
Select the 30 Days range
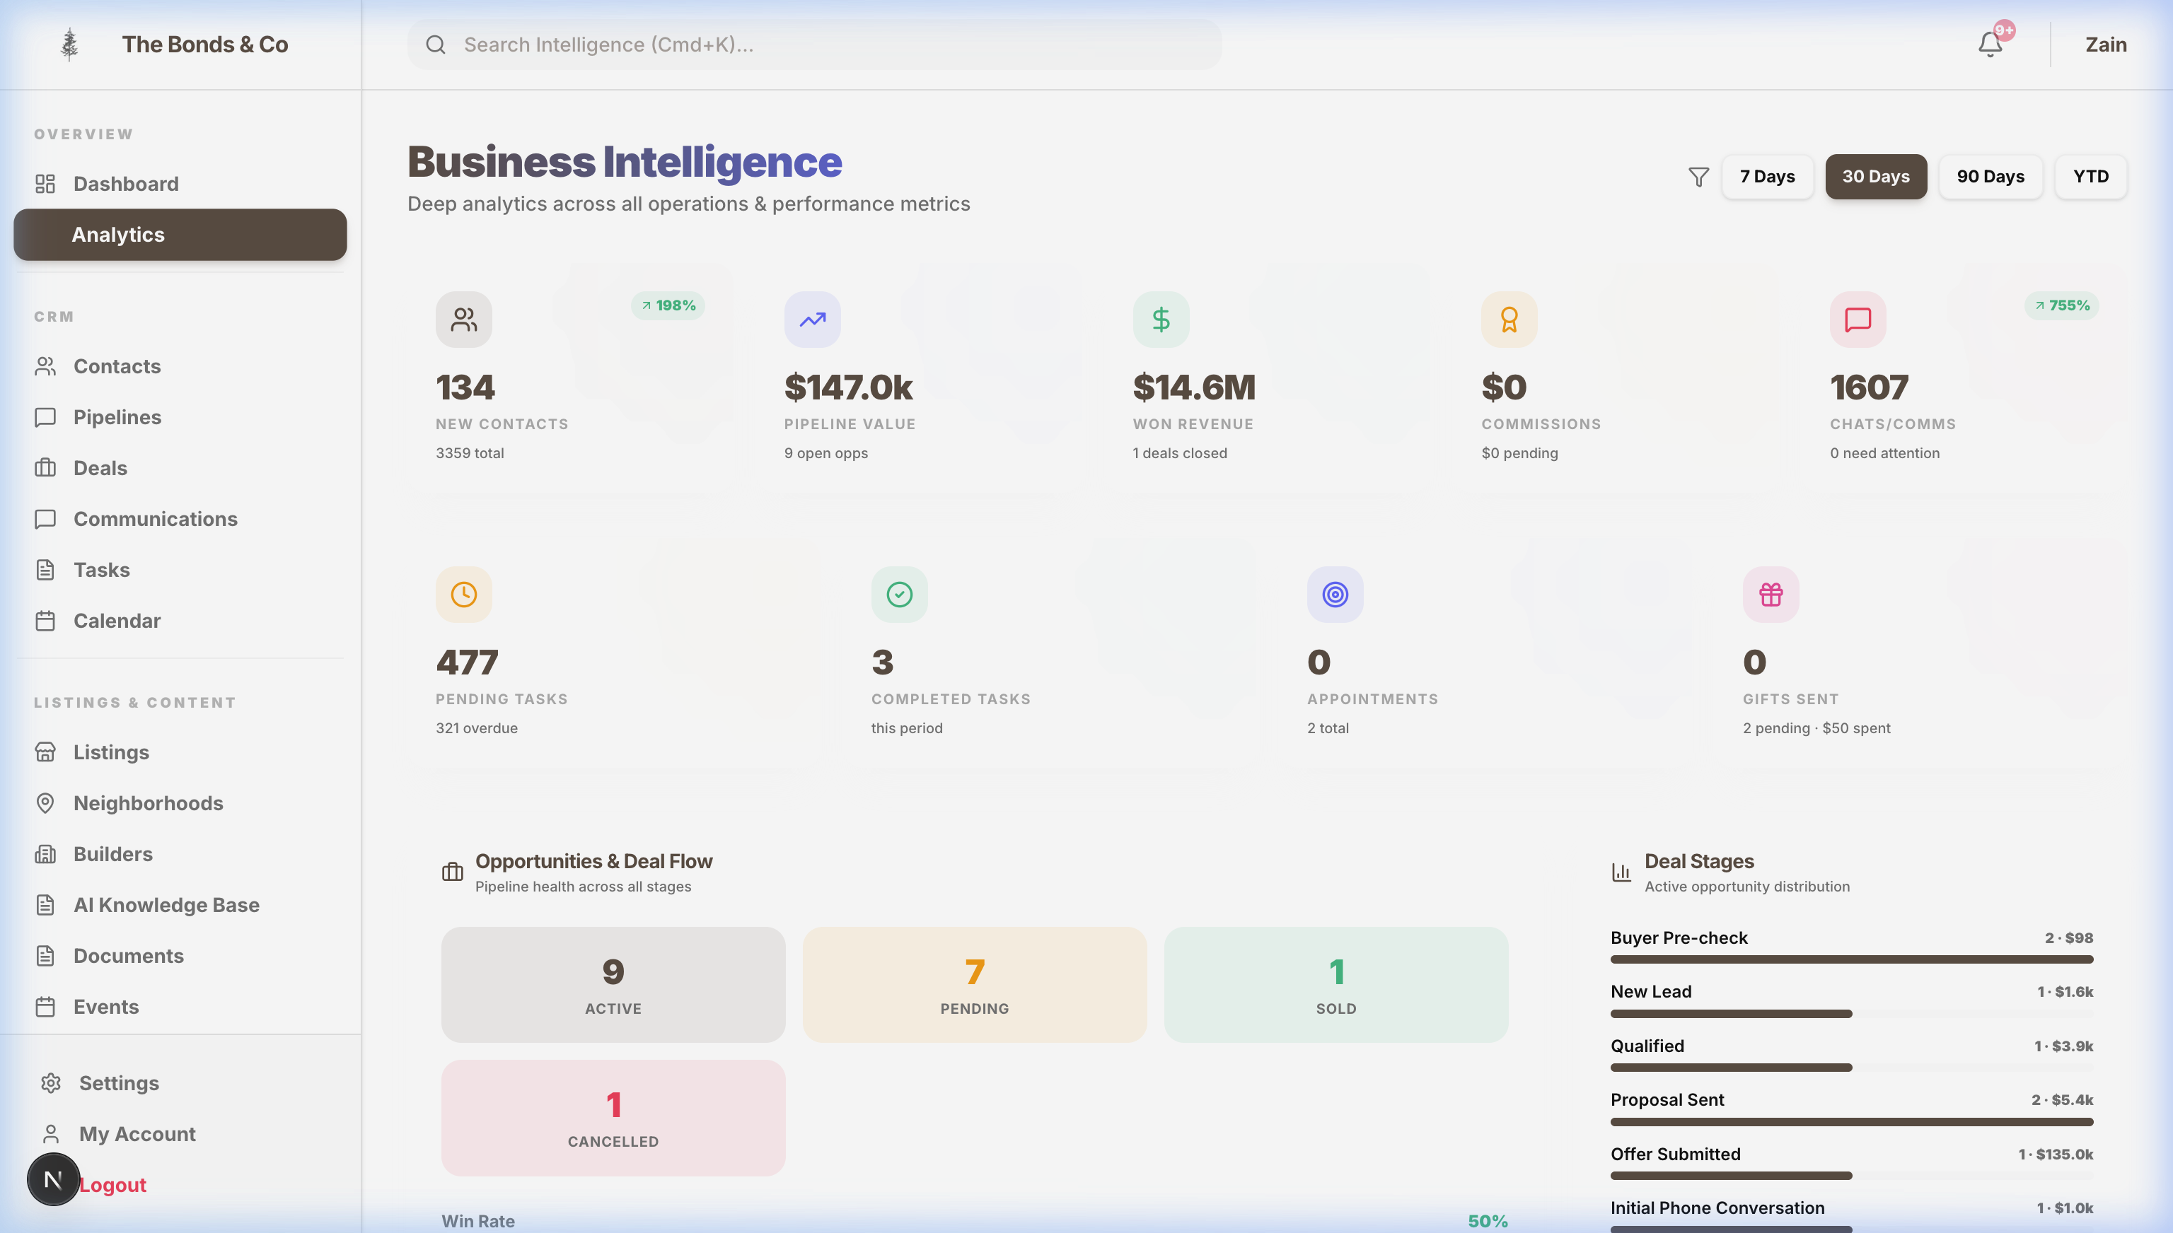tap(1876, 176)
